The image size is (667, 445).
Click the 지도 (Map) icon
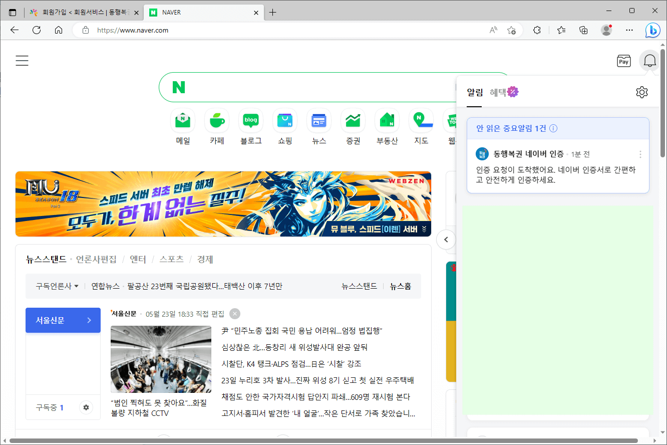421,120
